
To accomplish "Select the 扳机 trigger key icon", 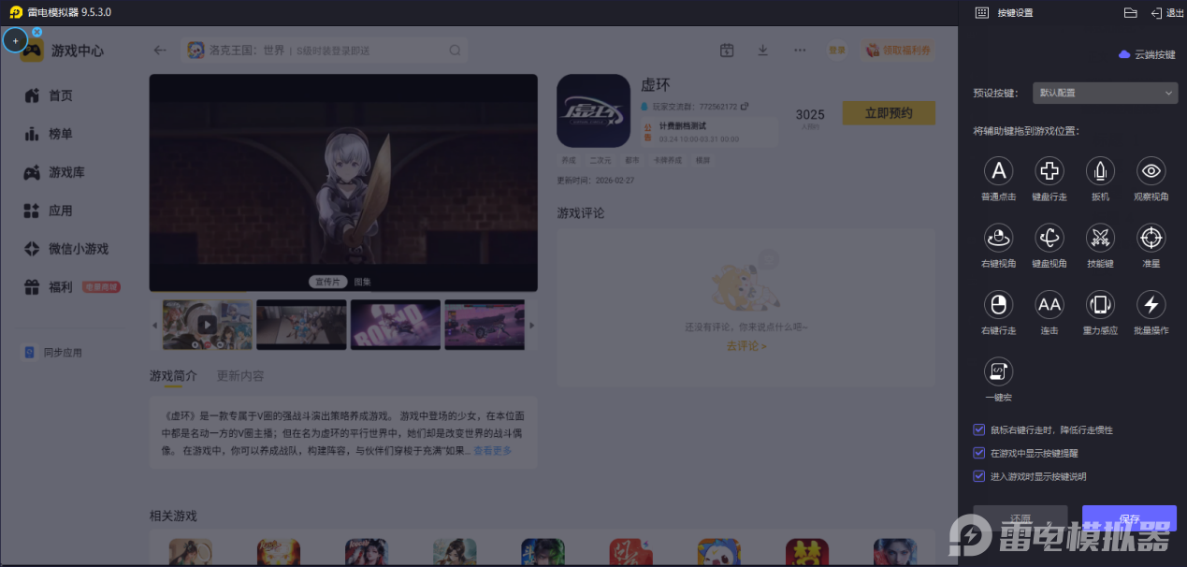I will tap(1100, 171).
